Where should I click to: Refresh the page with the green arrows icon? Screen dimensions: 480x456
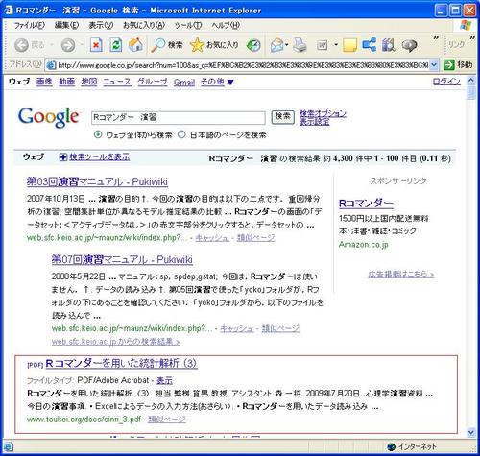coord(115,45)
